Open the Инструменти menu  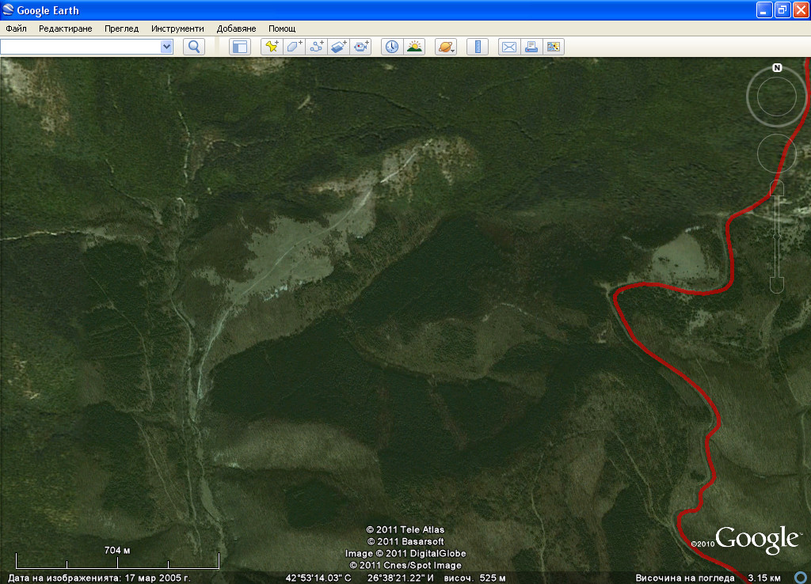(177, 28)
